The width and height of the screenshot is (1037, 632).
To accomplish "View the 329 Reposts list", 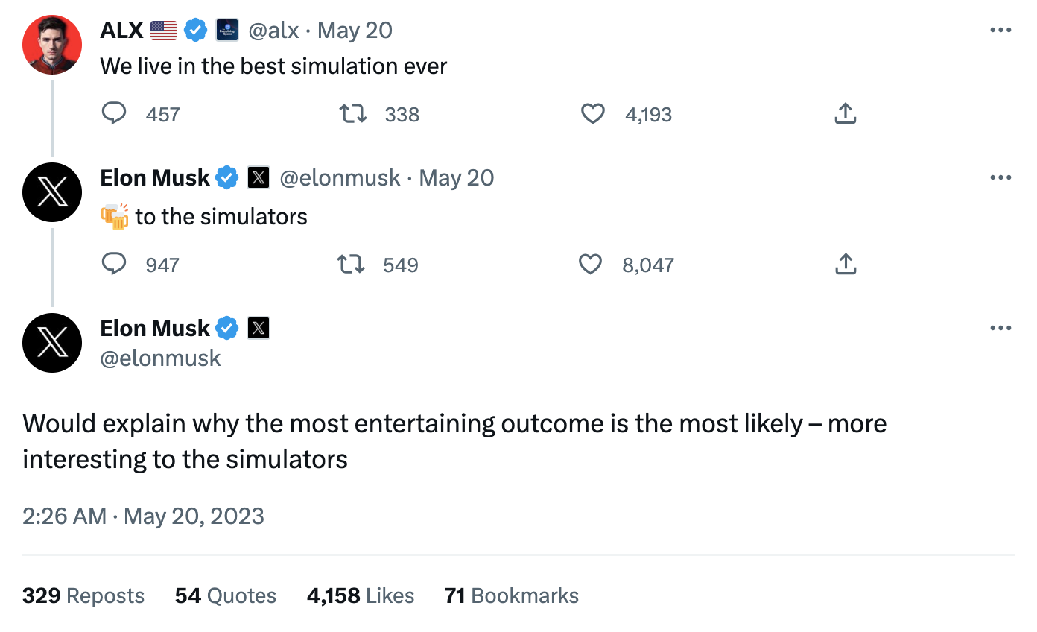I will coord(83,595).
